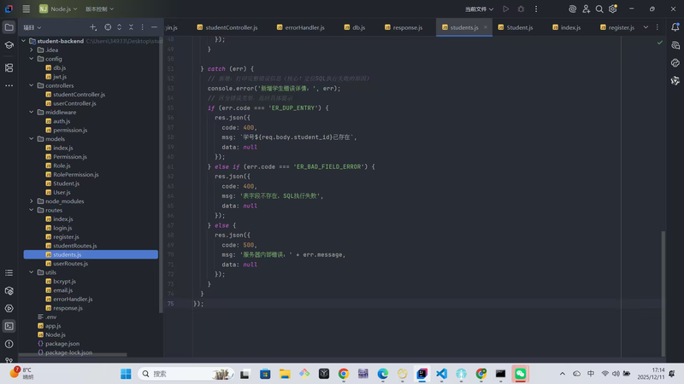Open the Notifications bell panel
This screenshot has width=684, height=384.
(675, 26)
